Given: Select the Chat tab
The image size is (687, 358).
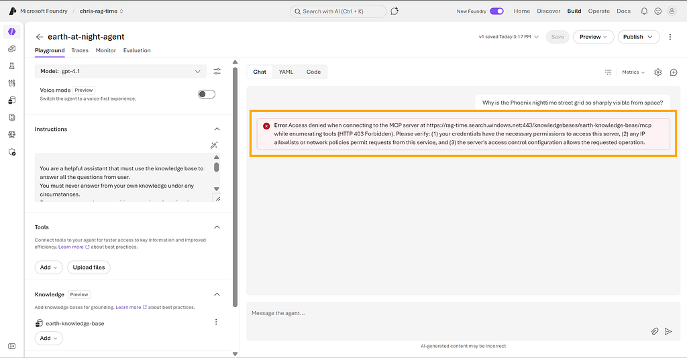Looking at the screenshot, I should (260, 72).
